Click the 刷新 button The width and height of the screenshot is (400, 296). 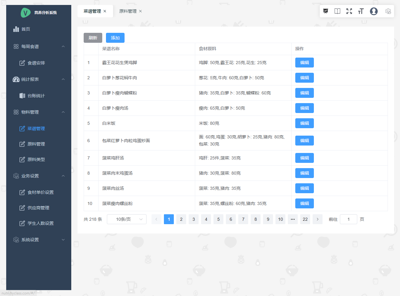coord(93,38)
